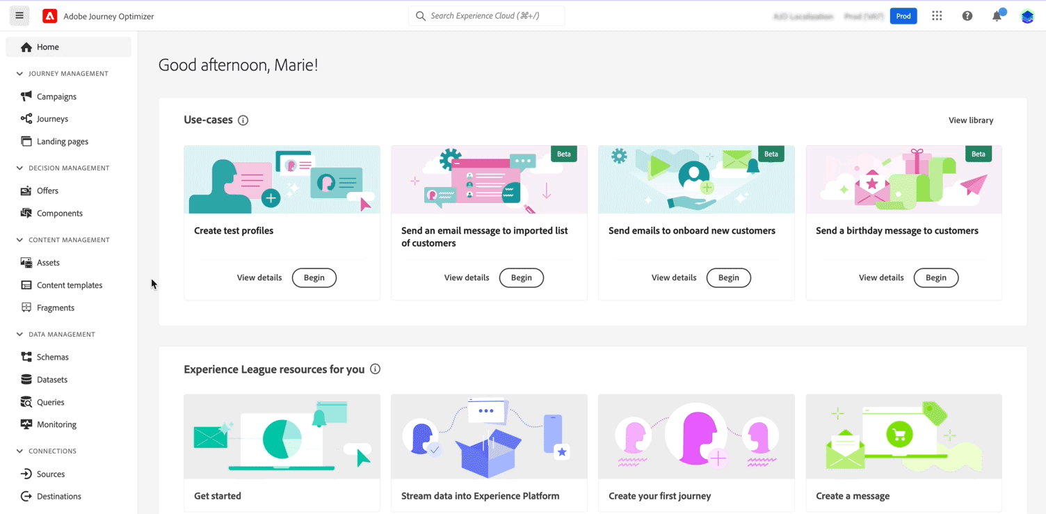The width and height of the screenshot is (1046, 514).
Task: Click the Destinations arrow icon
Action: click(26, 496)
